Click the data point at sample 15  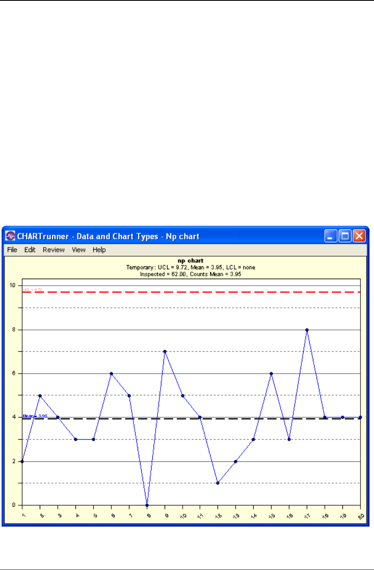pos(271,373)
